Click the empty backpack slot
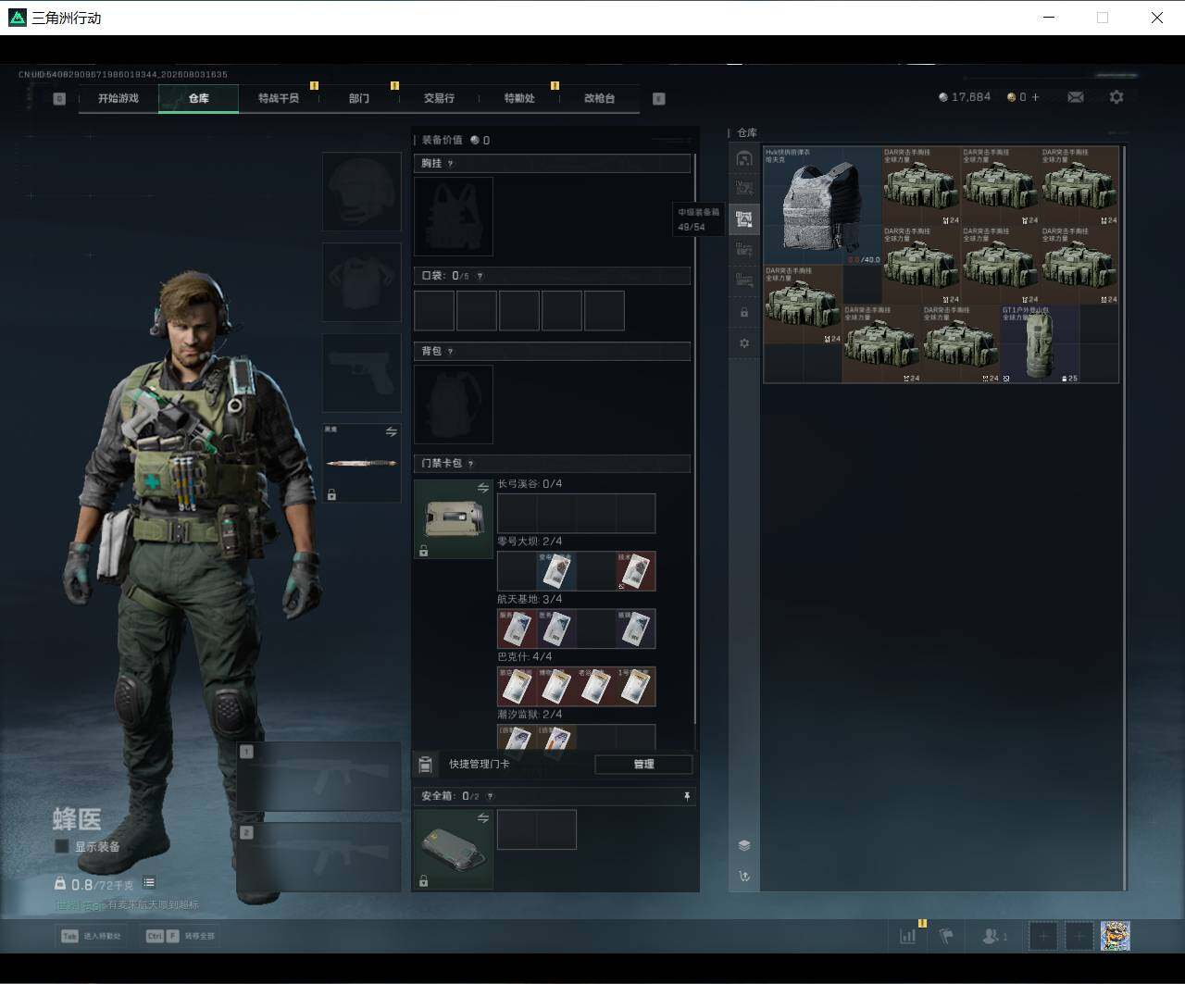Viewport: 1185px width, 984px height. [454, 405]
